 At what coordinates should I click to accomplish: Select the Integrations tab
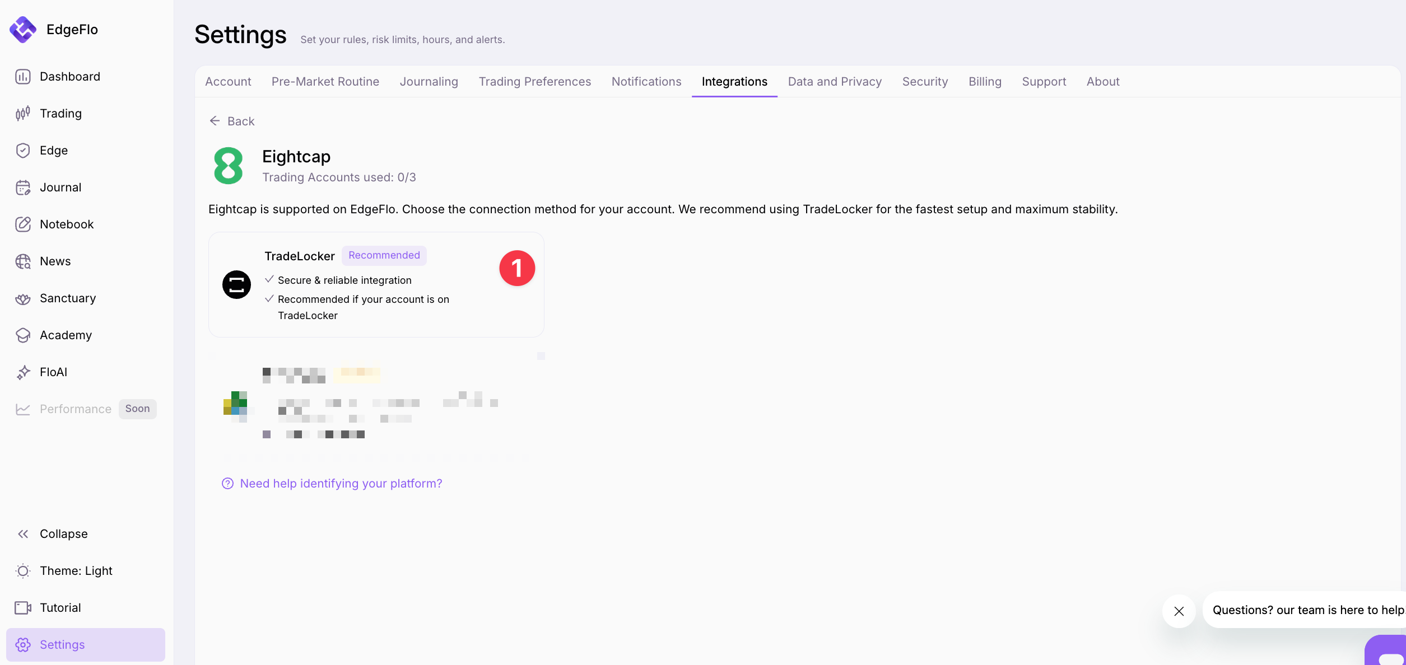tap(734, 82)
